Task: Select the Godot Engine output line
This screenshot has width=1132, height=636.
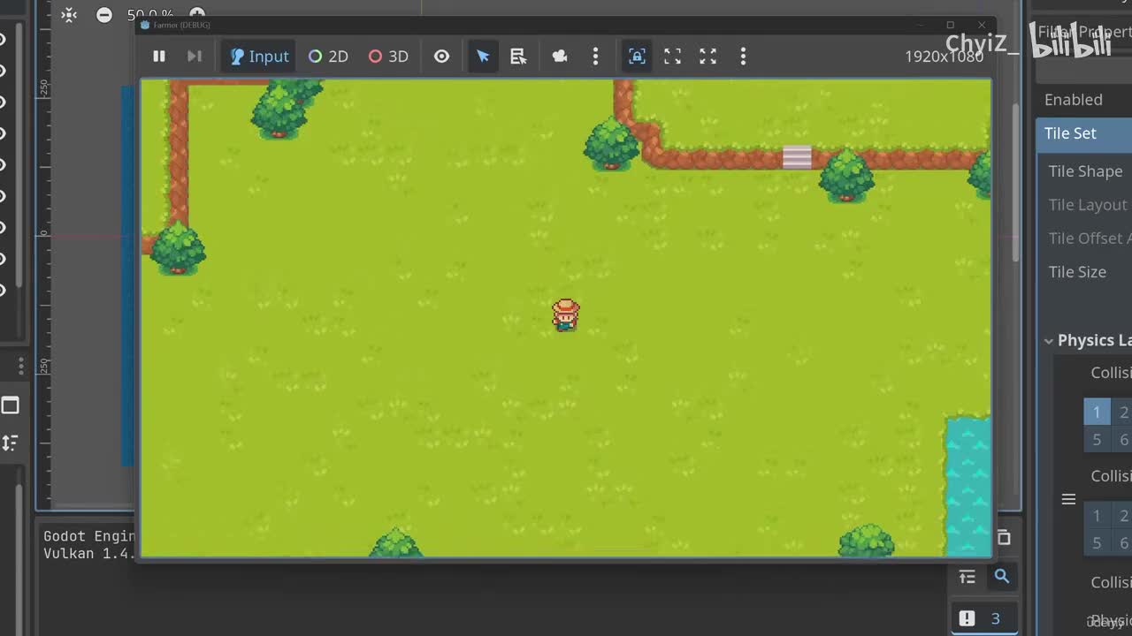Action: (x=89, y=536)
